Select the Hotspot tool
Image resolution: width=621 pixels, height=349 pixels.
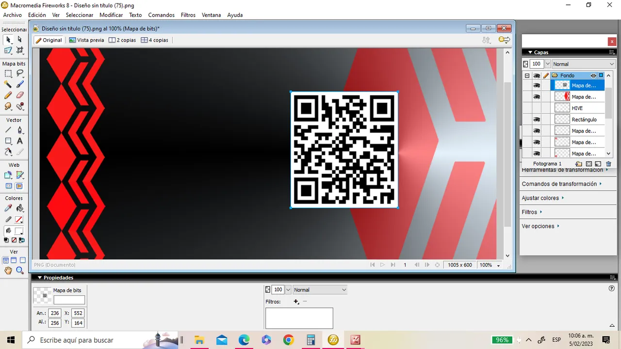[x=8, y=175]
